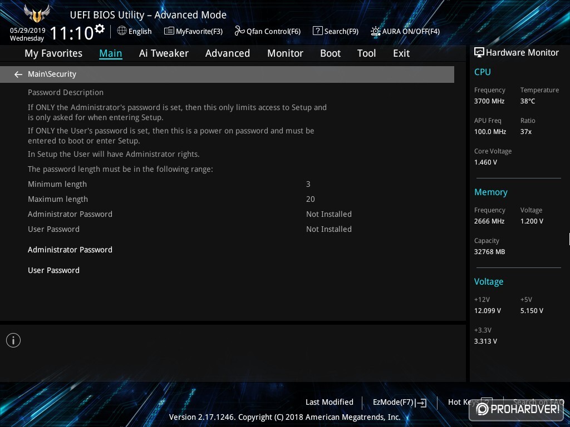
Task: Open the Hot Keys help
Action: point(464,402)
